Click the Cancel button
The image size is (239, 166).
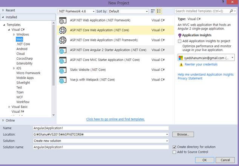[x=225, y=160]
